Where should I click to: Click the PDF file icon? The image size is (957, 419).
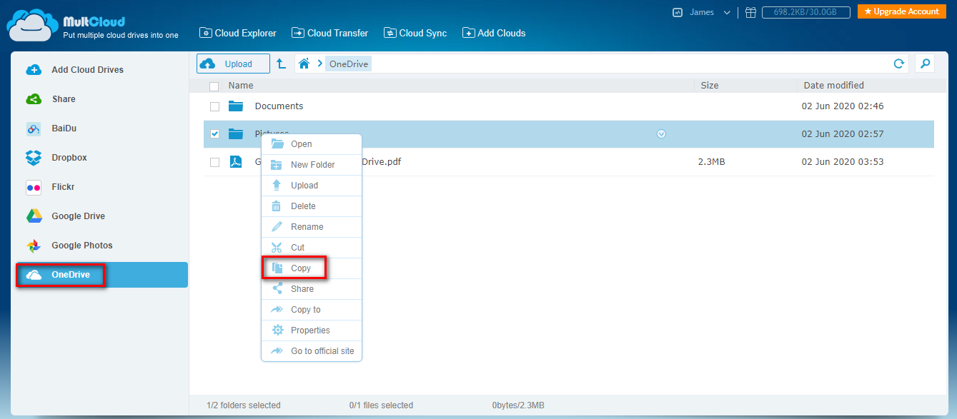tap(236, 161)
